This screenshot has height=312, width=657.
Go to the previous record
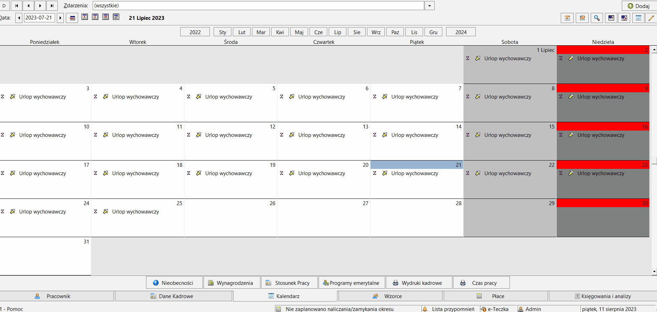pos(28,6)
